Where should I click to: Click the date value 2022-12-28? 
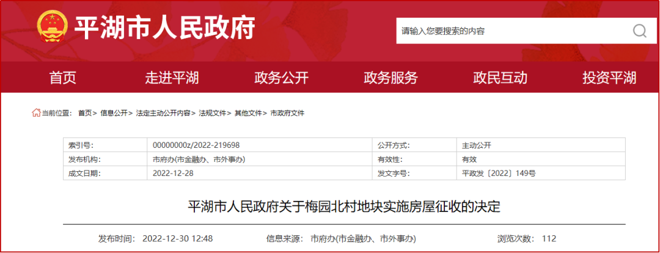click(173, 173)
